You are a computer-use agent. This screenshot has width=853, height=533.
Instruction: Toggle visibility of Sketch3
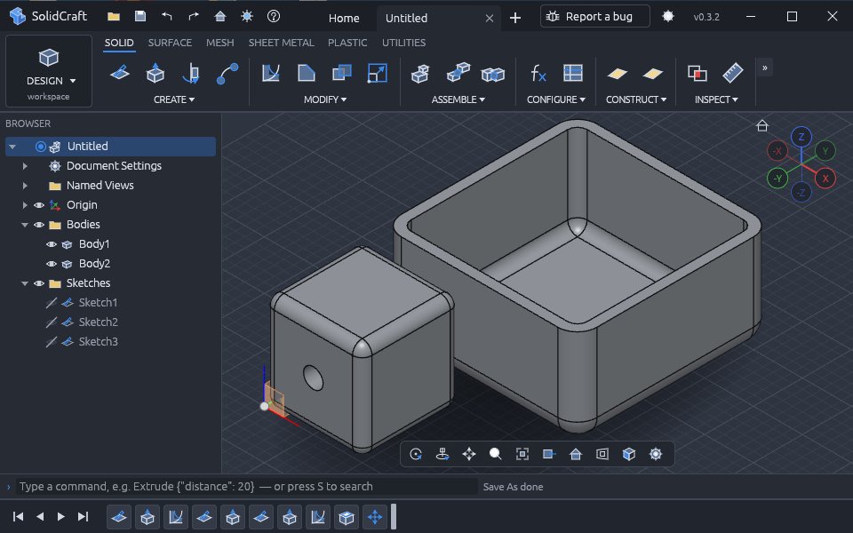tap(52, 342)
